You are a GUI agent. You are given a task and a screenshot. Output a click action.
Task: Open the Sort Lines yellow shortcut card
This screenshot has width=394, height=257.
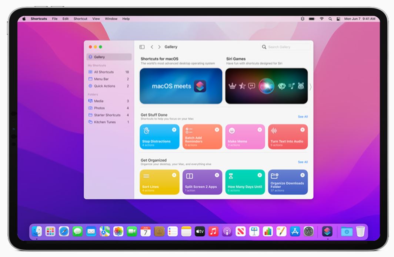click(x=160, y=182)
